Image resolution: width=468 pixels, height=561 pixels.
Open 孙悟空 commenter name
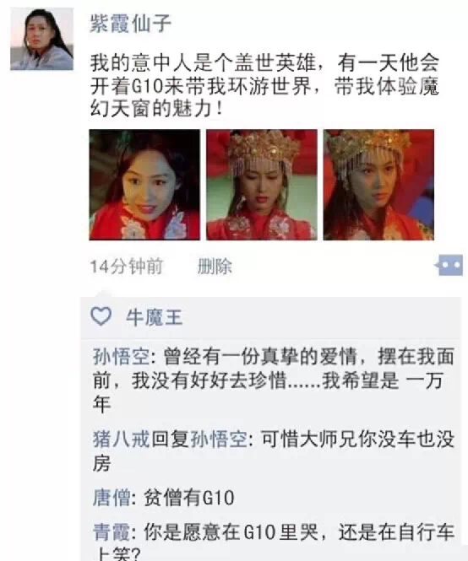coord(121,357)
